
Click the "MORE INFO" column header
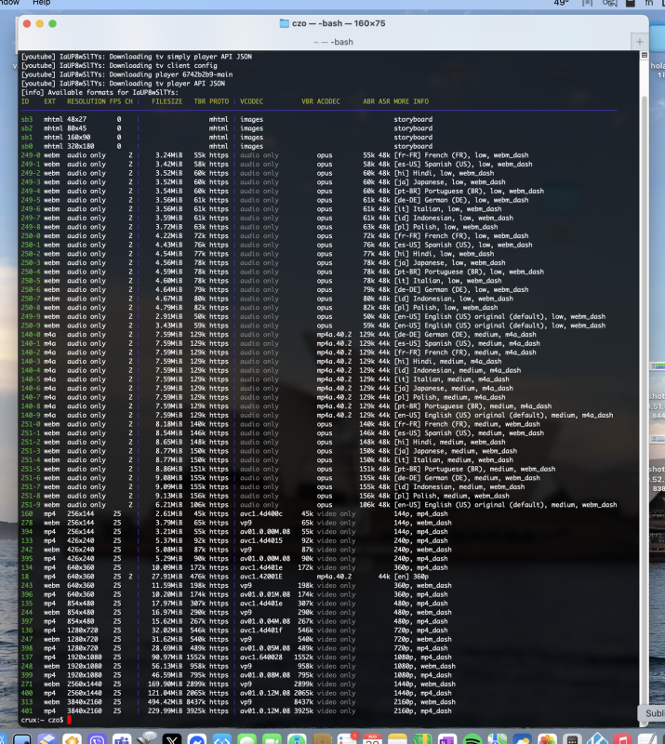[411, 101]
